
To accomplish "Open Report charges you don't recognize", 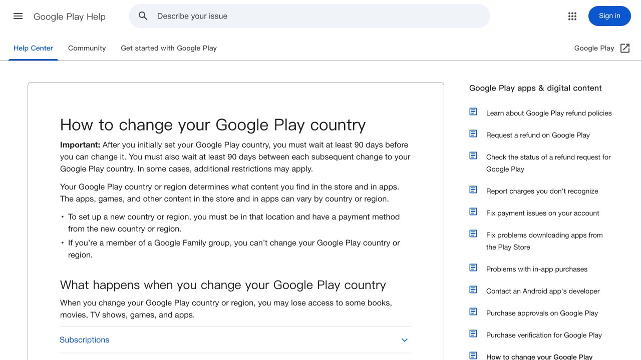I will [x=542, y=191].
